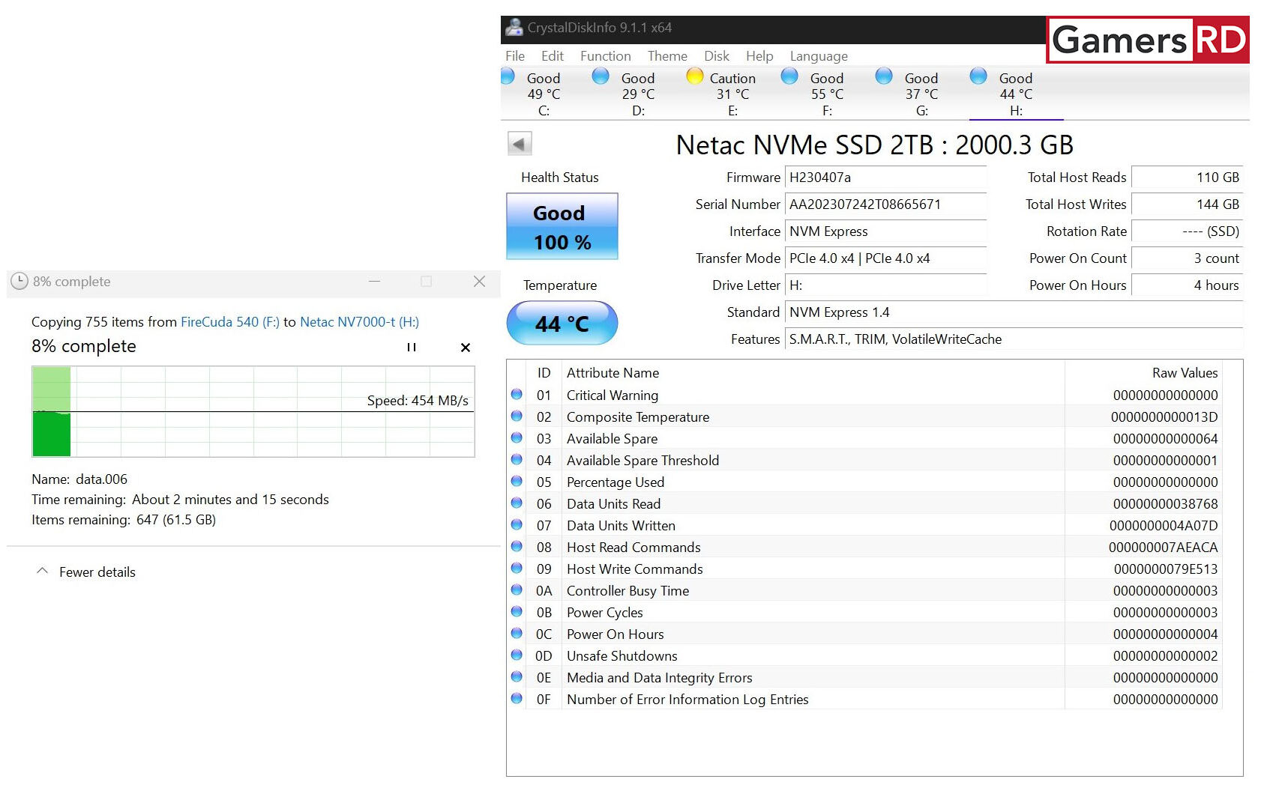Click status dot for Data Units Written row
The width and height of the screenshot is (1288, 791).
pyautogui.click(x=517, y=524)
